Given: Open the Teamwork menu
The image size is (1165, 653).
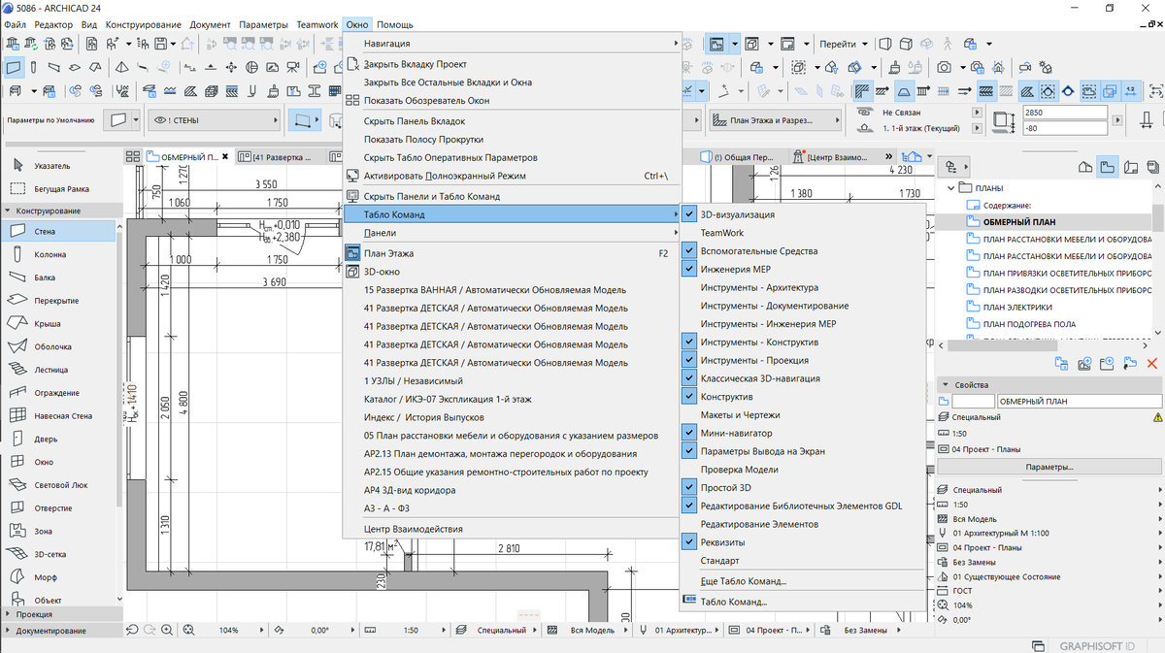Looking at the screenshot, I should click(316, 24).
